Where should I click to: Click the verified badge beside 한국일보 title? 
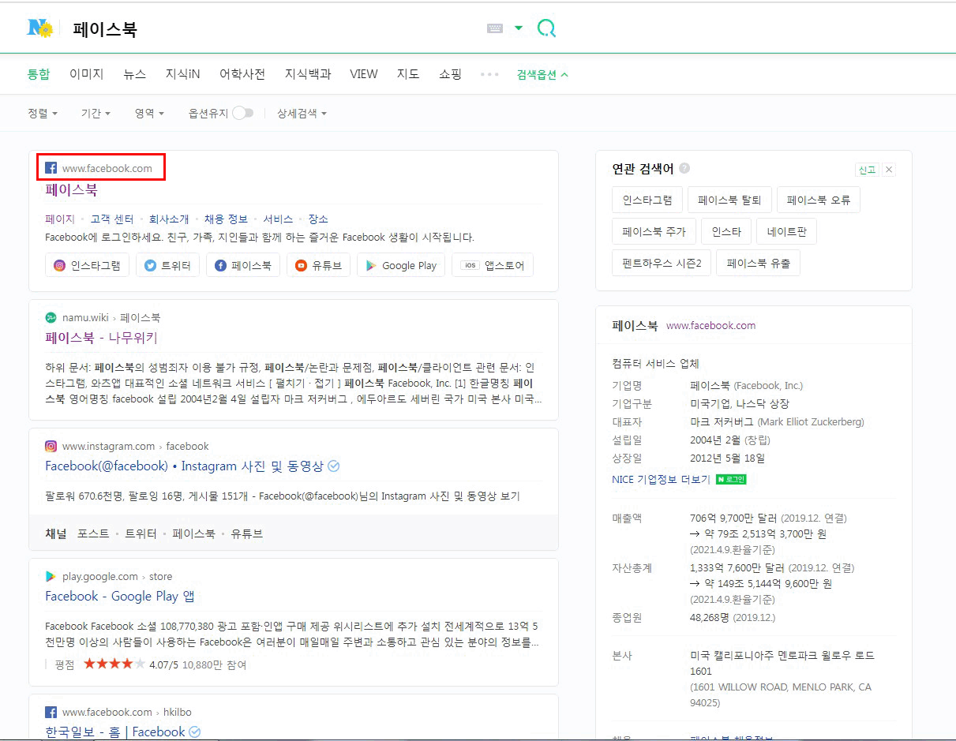[194, 732]
